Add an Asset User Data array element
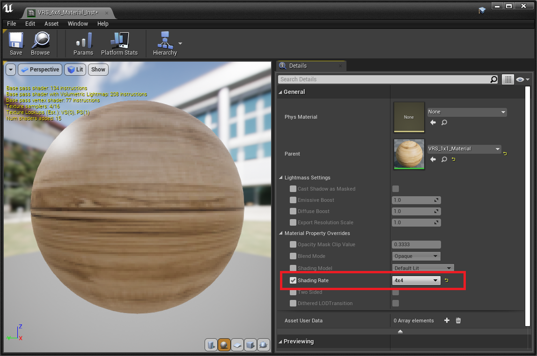This screenshot has width=537, height=356. pyautogui.click(x=447, y=320)
